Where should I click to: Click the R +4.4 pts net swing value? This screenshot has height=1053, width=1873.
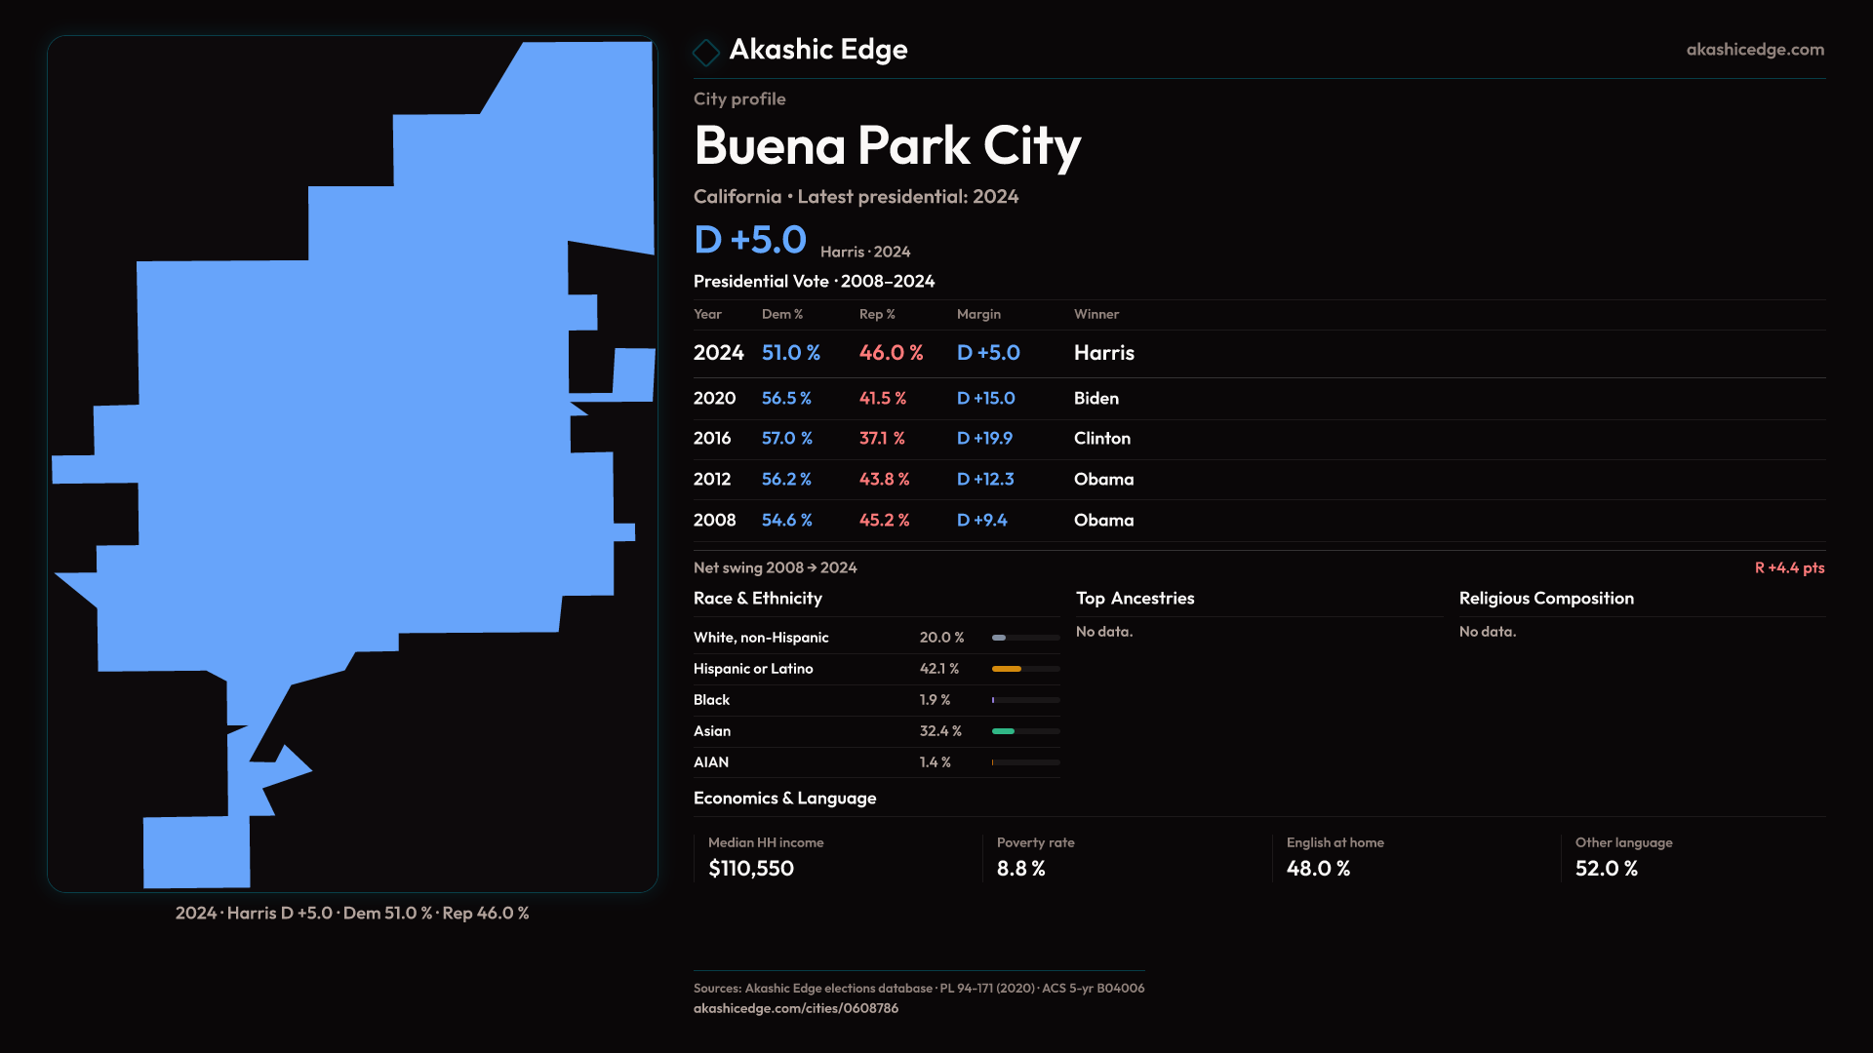[x=1788, y=568]
